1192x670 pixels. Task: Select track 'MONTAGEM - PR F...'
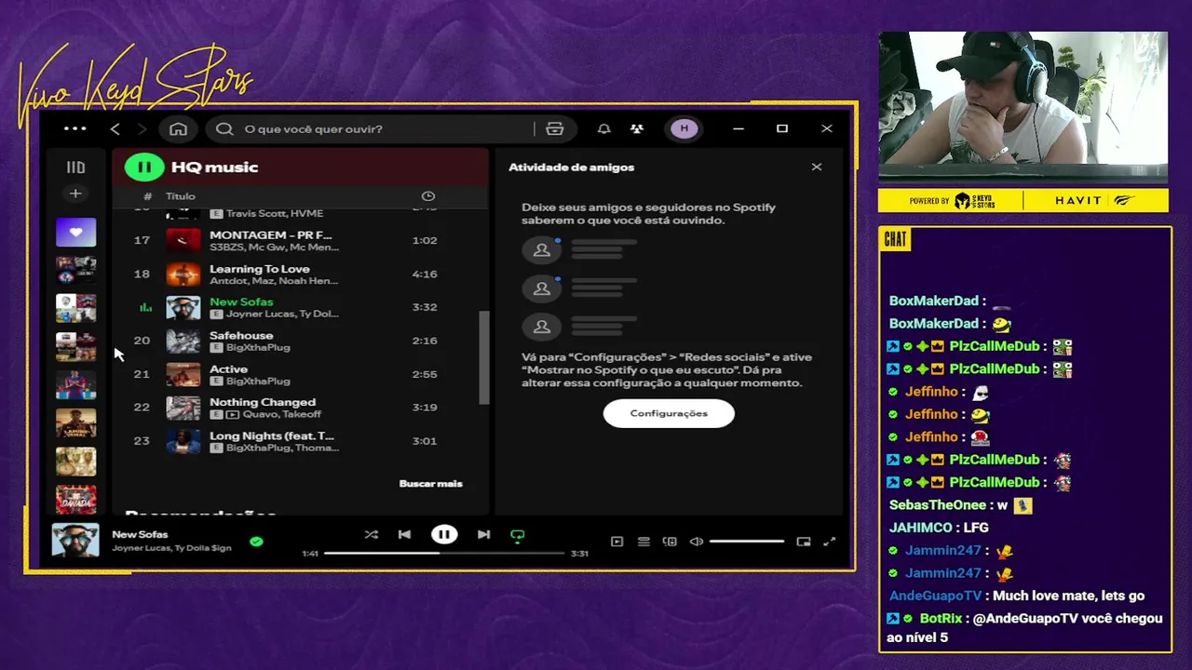coord(301,240)
